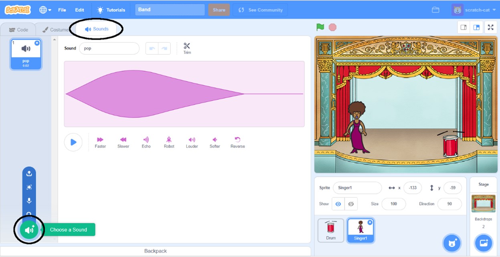Open the language globe dropdown
This screenshot has width=500, height=257.
pyautogui.click(x=45, y=10)
